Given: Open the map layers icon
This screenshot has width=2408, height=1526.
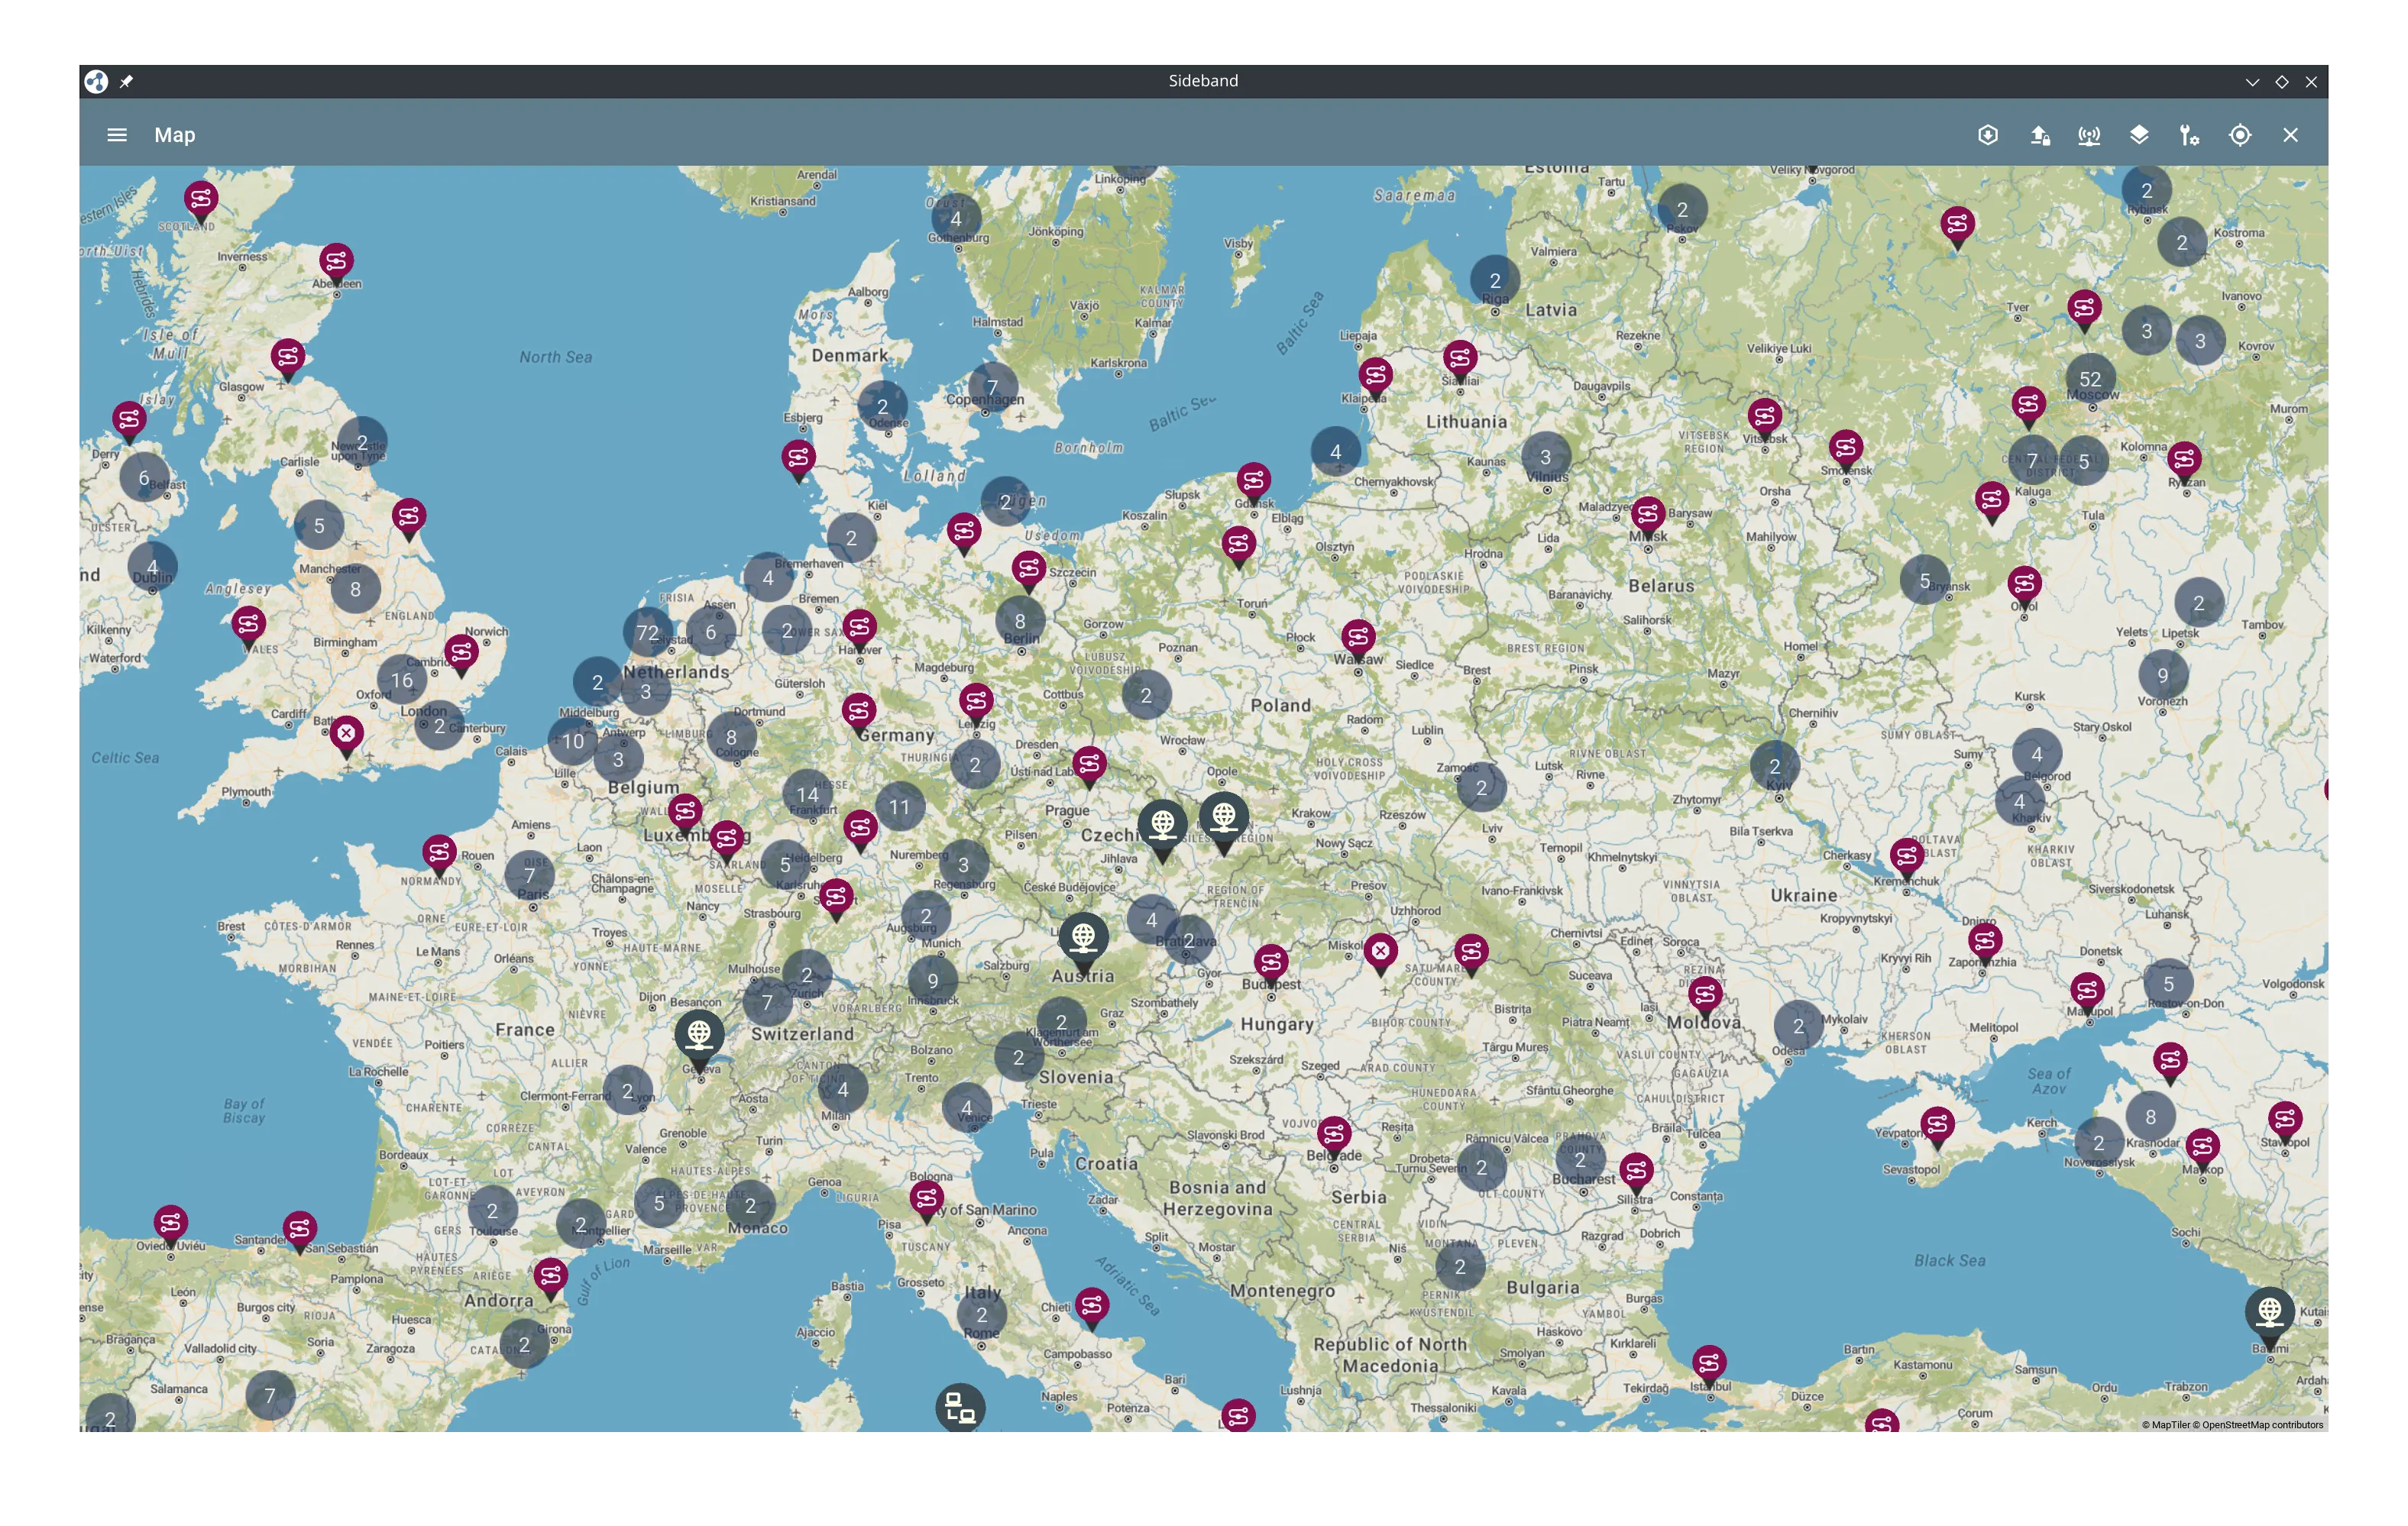Looking at the screenshot, I should [2139, 135].
